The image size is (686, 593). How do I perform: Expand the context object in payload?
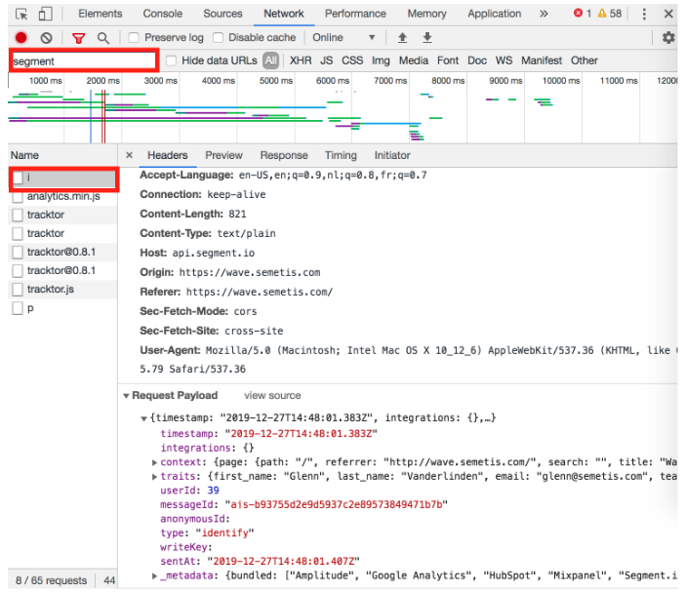click(x=156, y=461)
